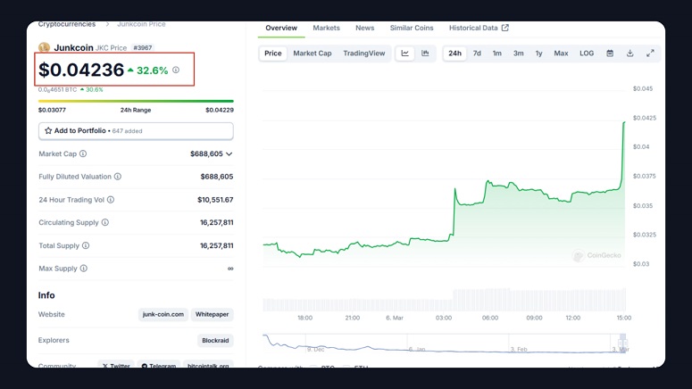Open the junk-coin.com website link
Viewport: 692px width, 389px height.
[163, 314]
